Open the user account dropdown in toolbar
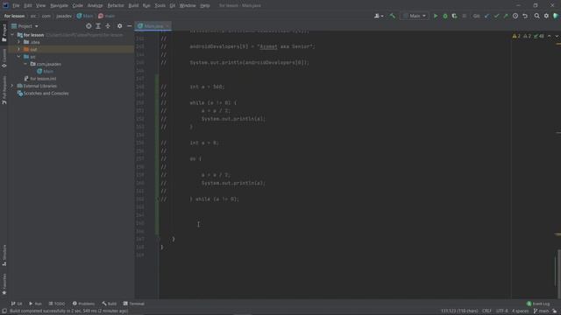Screen dimensions: 561x315 point(379,16)
